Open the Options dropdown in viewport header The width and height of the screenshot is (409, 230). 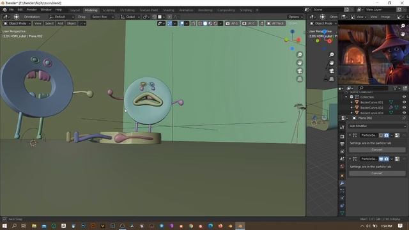tap(295, 17)
